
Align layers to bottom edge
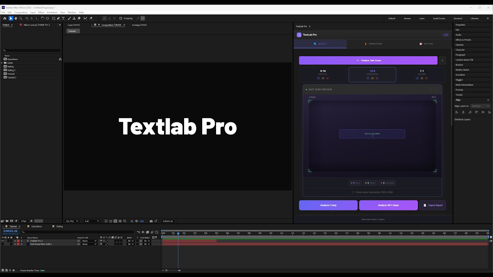489,112
